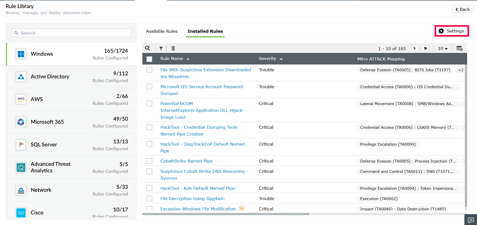Click the Defense Evasion BITS Jobs (T1197) tag
This screenshot has width=477, height=225.
tap(405, 70)
